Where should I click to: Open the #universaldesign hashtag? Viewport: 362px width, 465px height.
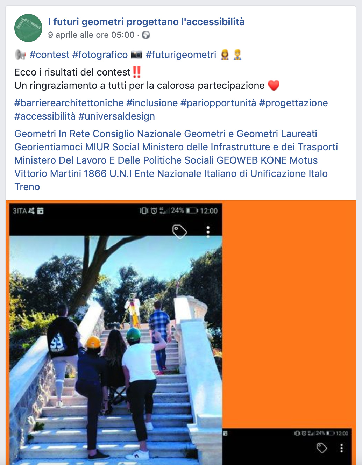tap(116, 116)
